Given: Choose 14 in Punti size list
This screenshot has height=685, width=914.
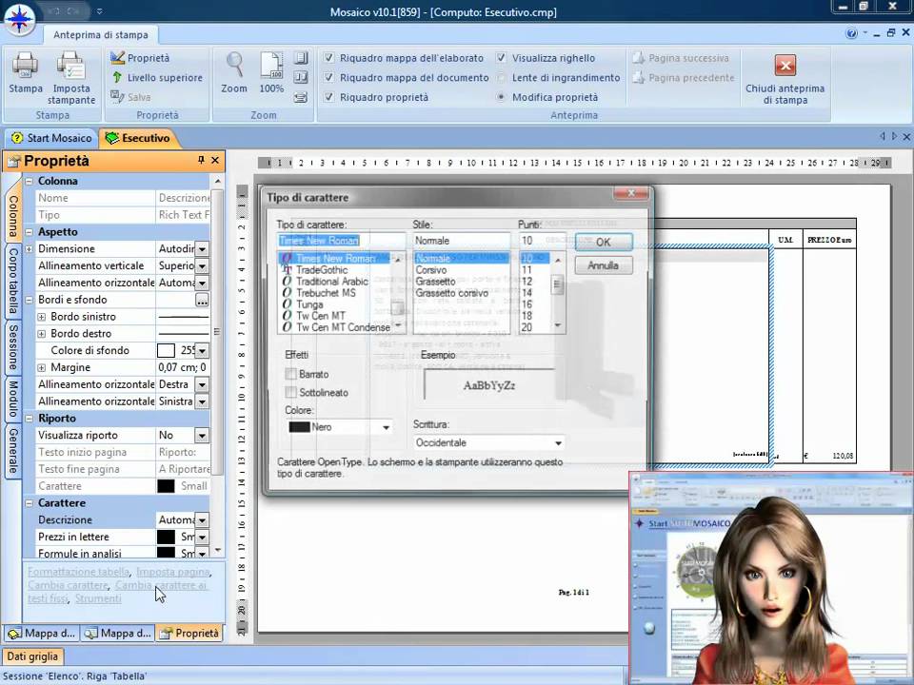Looking at the screenshot, I should (x=527, y=293).
